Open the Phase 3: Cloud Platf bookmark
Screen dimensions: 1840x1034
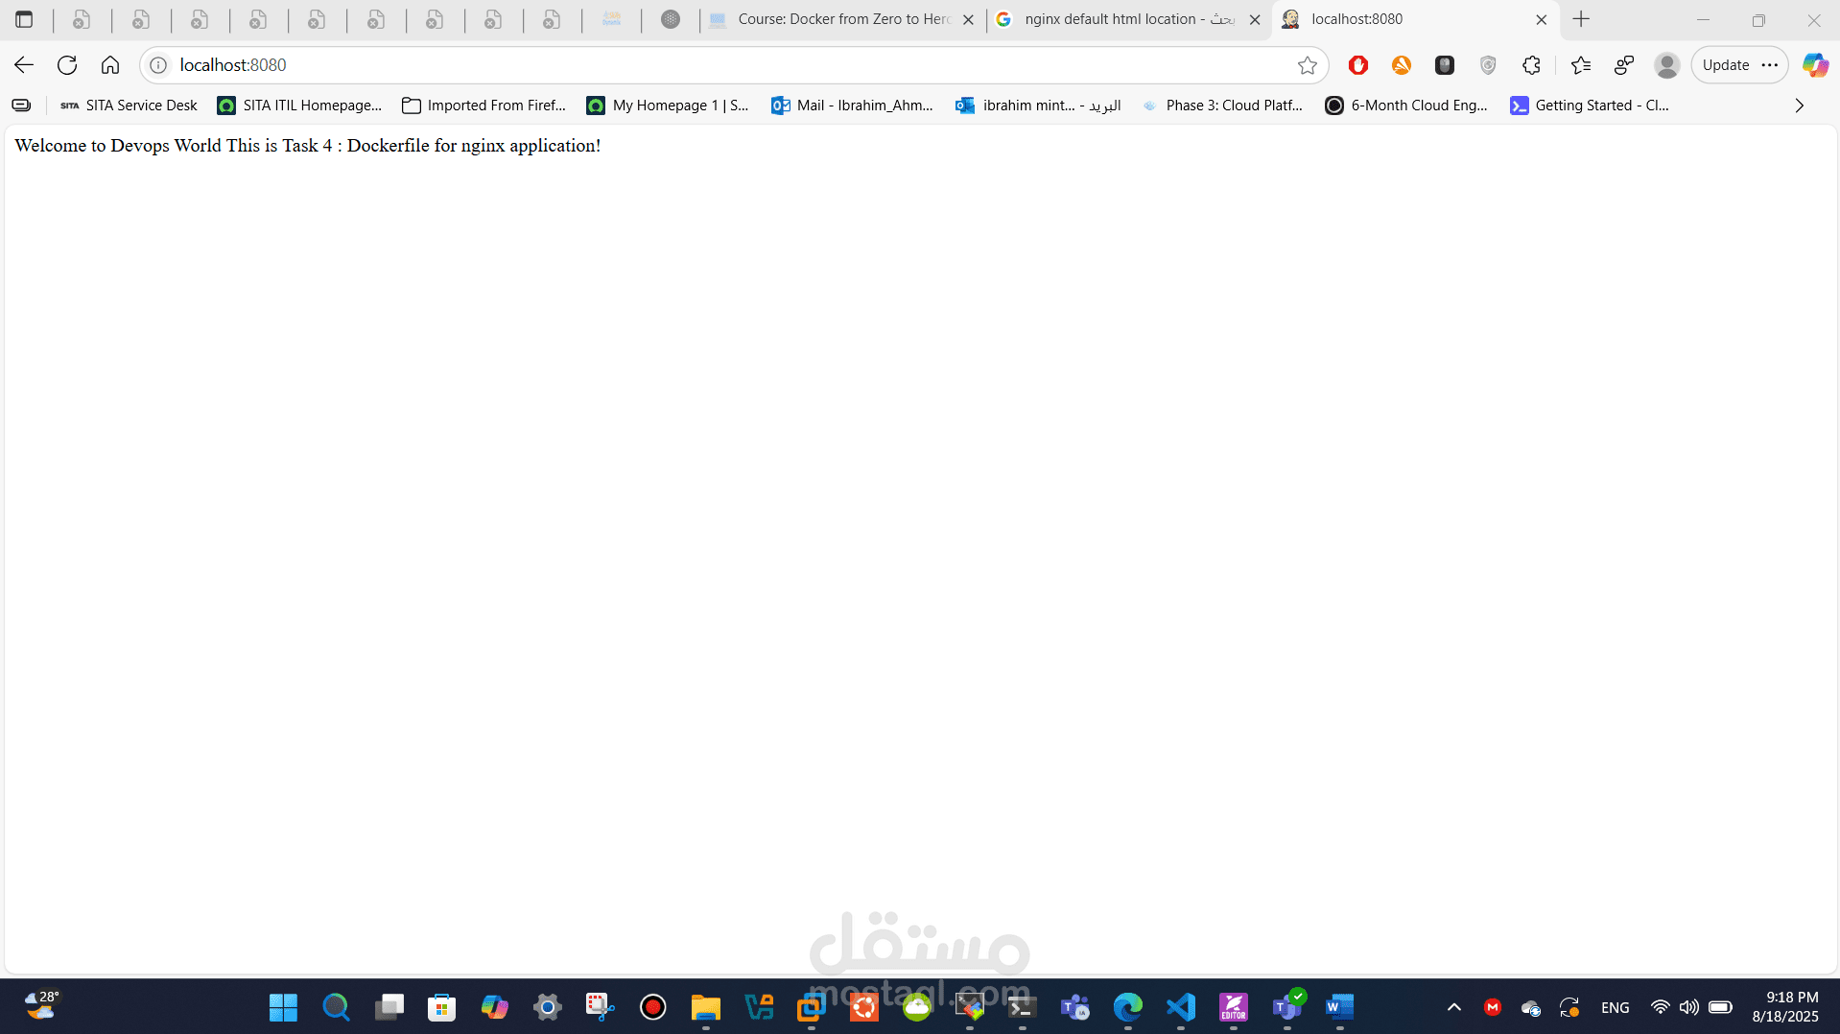coord(1222,106)
